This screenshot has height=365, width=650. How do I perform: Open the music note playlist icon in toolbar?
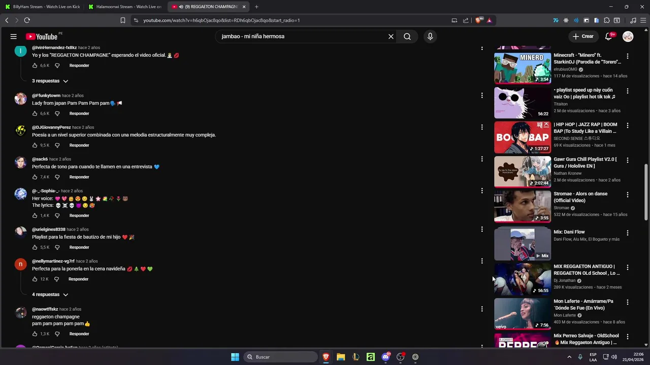pyautogui.click(x=633, y=20)
